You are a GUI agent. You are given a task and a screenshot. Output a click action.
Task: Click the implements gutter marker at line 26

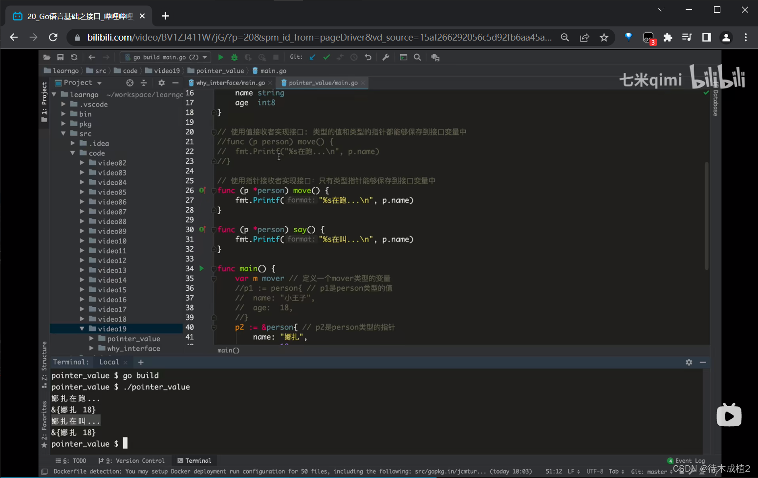[202, 190]
